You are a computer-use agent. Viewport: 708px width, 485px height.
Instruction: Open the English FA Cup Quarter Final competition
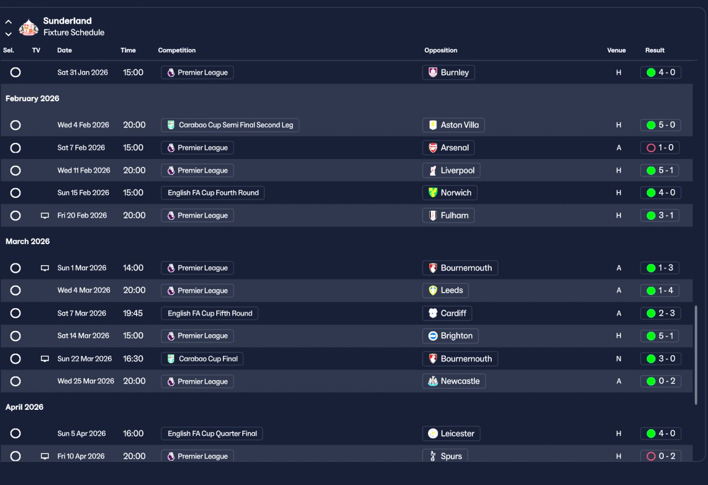212,434
